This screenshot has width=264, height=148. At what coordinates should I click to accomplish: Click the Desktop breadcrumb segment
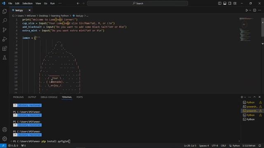(x=43, y=16)
